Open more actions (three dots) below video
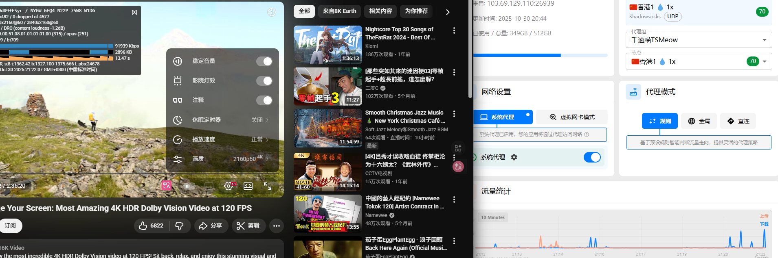Viewport: 778px width, 258px height. (x=277, y=226)
